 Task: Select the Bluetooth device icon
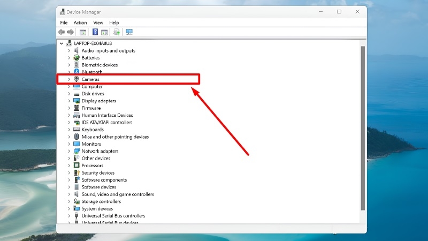pos(77,72)
